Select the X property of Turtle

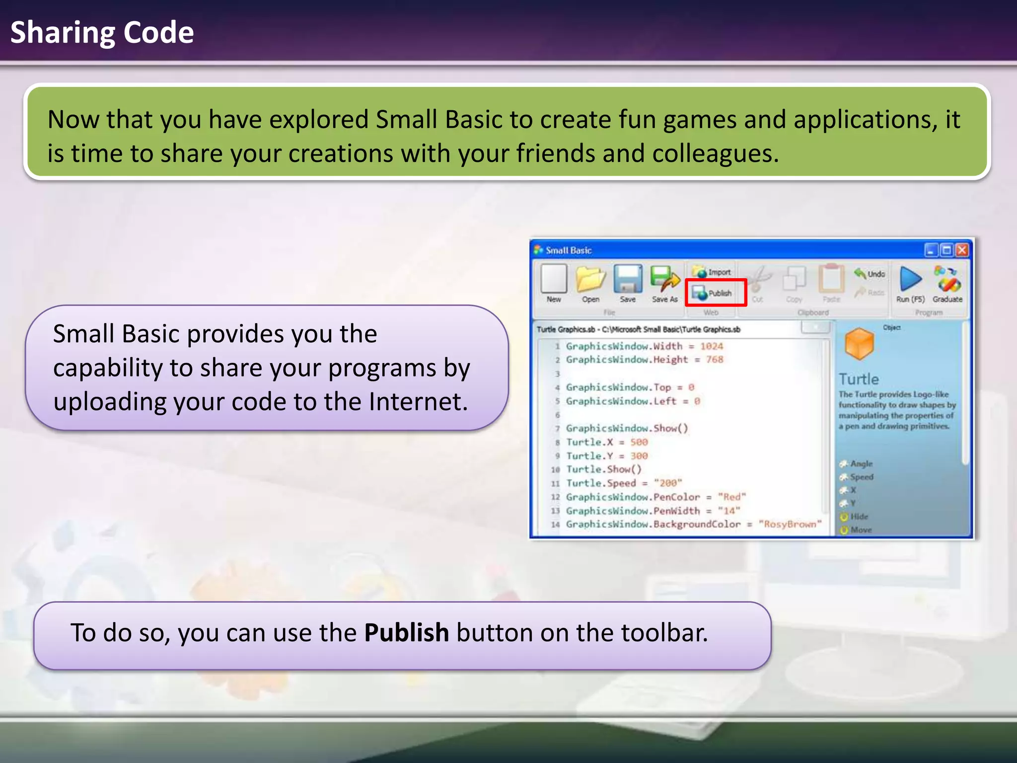coord(848,490)
